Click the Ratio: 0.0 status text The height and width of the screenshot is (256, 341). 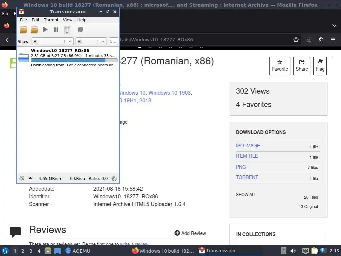coord(98,179)
